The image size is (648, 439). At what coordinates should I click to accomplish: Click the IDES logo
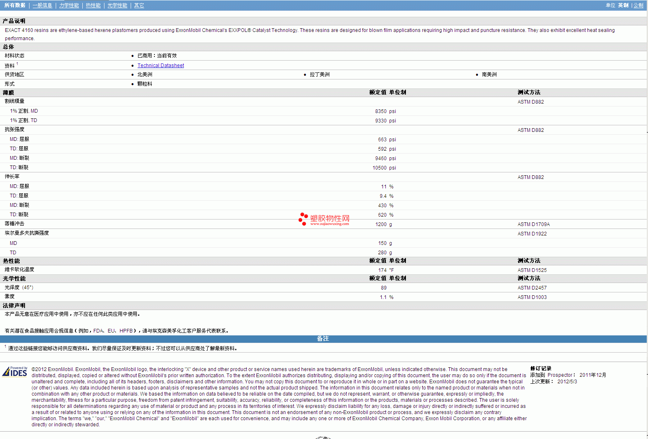coord(15,371)
